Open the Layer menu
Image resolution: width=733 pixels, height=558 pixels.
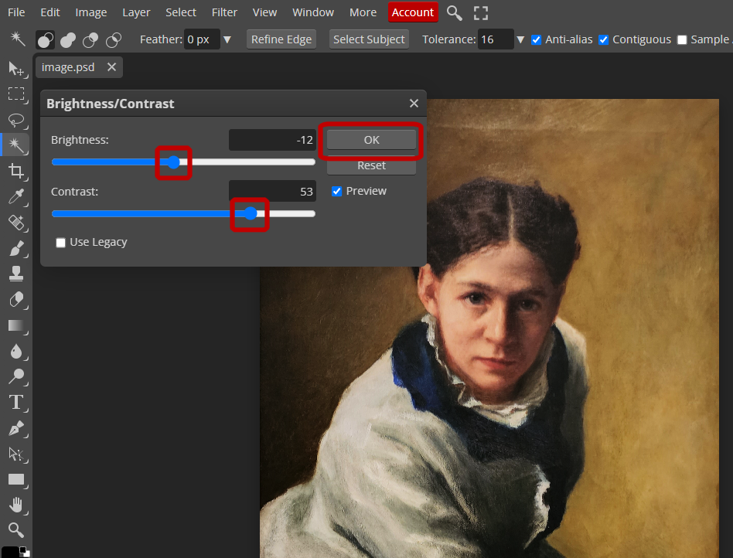click(136, 12)
